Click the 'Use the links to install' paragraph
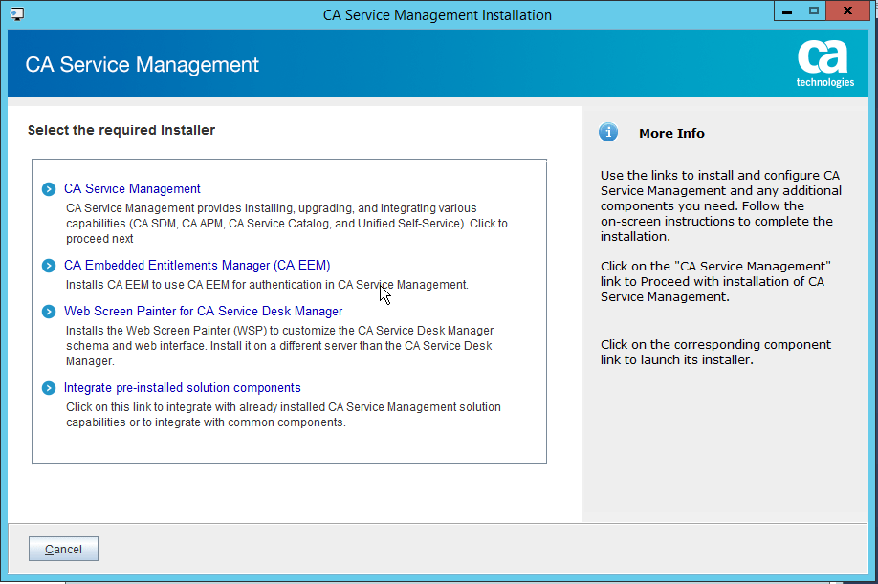The width and height of the screenshot is (878, 584). (x=720, y=205)
